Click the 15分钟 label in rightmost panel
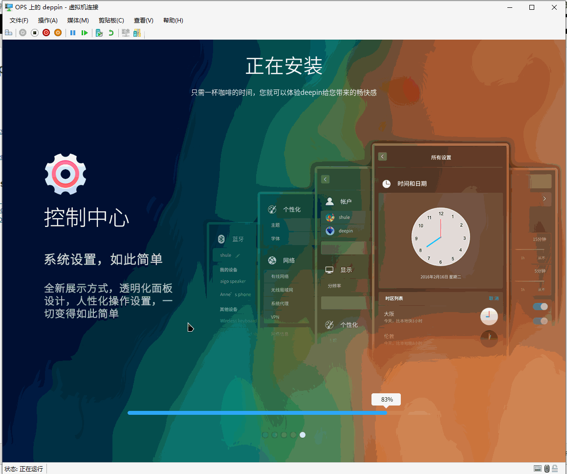Viewport: 567px width, 474px height. click(540, 240)
